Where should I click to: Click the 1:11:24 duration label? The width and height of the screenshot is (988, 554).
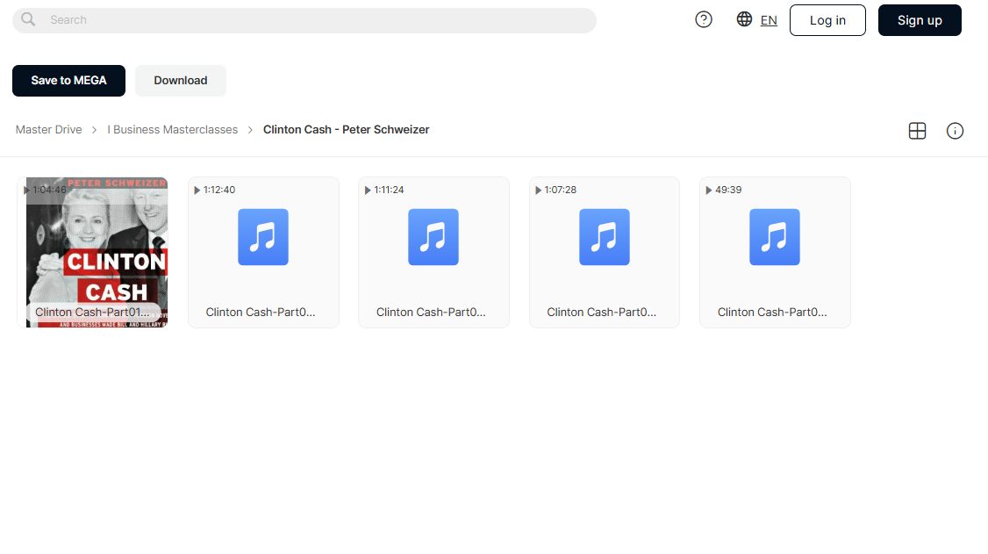coord(389,190)
